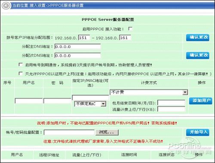Open the 不计费 billing method dropdown

(149, 92)
